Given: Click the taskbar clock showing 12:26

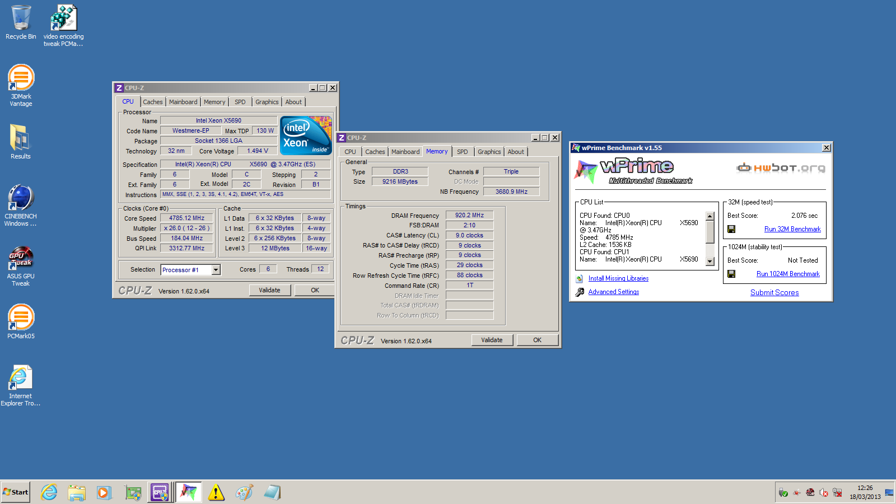Looking at the screenshot, I should pyautogui.click(x=865, y=492).
